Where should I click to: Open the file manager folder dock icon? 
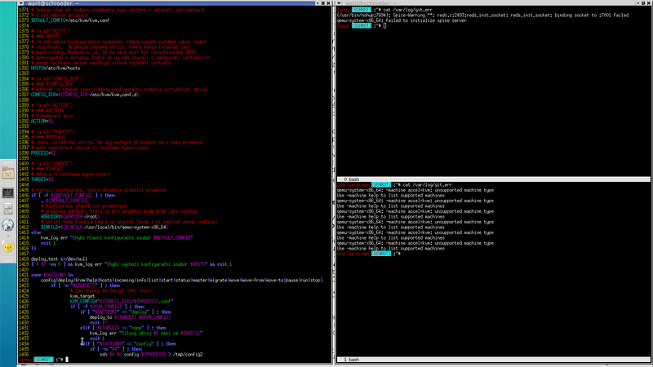[x=8, y=173]
